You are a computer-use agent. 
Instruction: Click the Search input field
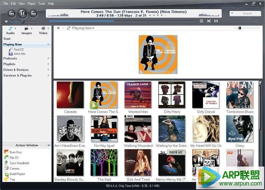point(247,13)
